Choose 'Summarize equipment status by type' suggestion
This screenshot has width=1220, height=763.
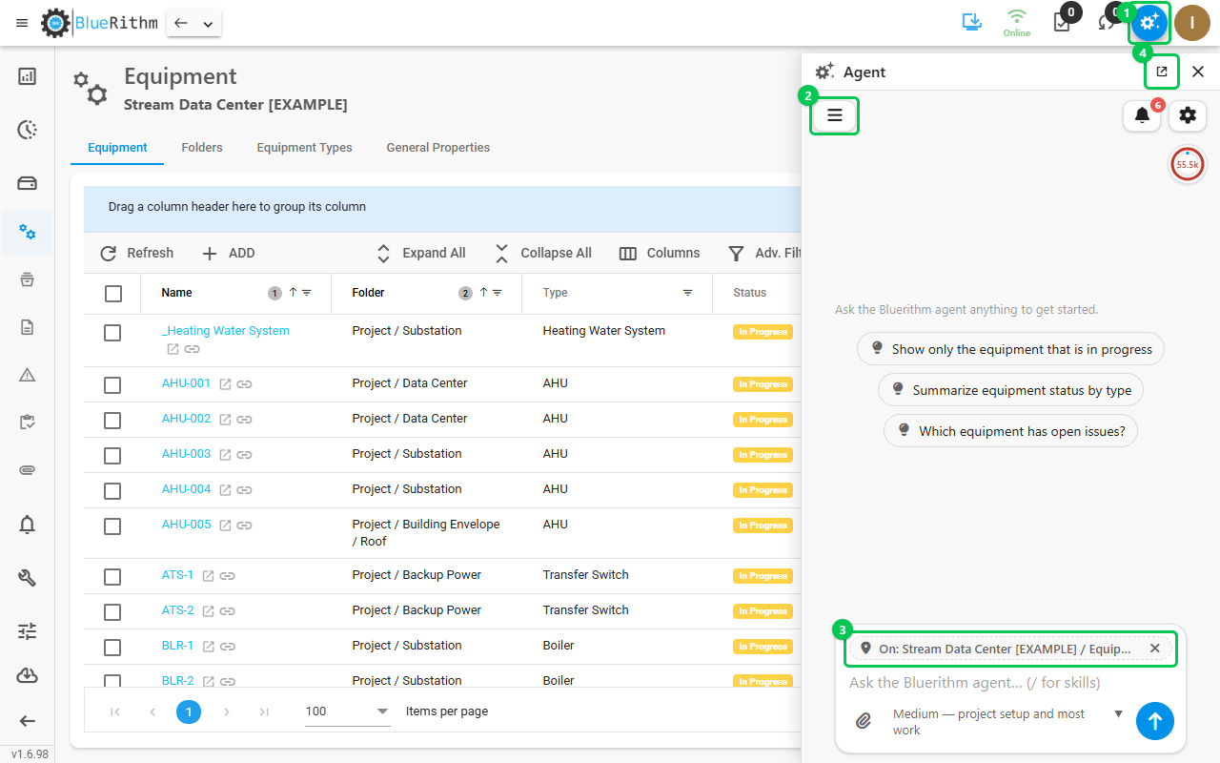click(x=1010, y=390)
